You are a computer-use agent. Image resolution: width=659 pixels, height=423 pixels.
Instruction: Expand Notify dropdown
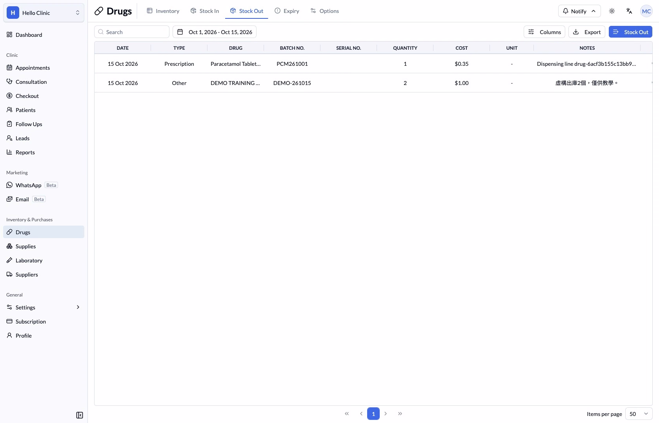(579, 11)
